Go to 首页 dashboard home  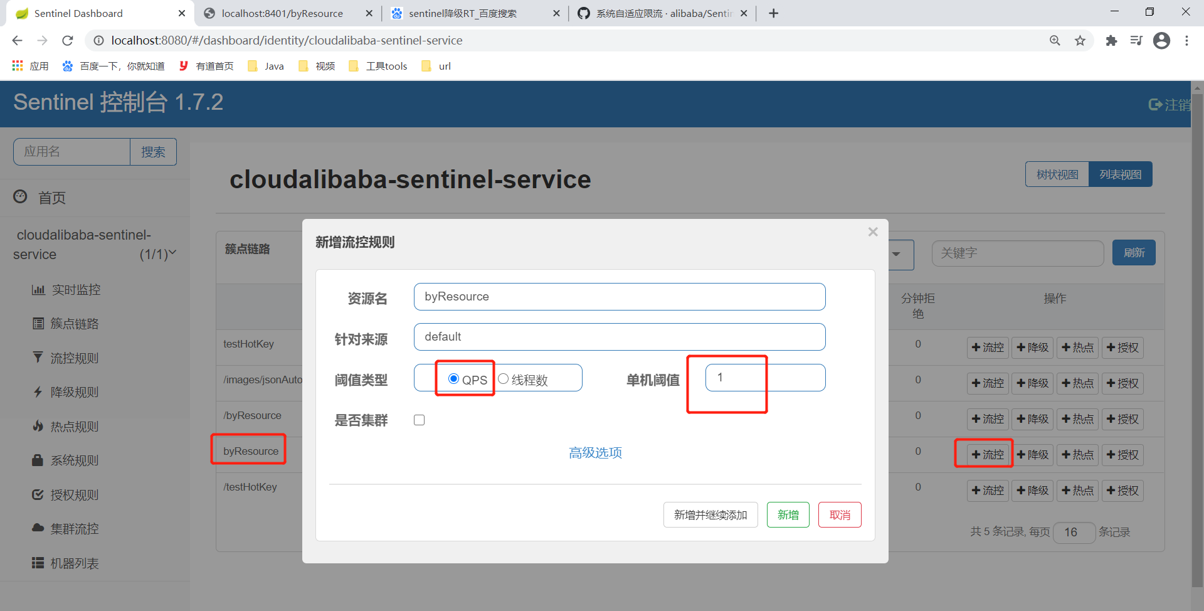40,198
